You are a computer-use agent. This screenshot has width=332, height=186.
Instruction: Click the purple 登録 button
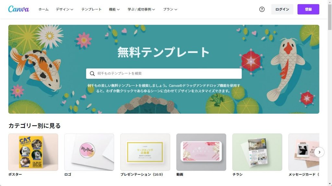[x=308, y=9]
